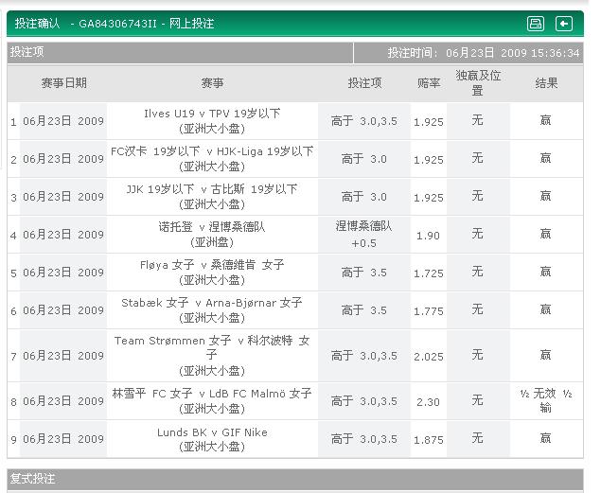
Task: Click the ½ 无效 ½ 输 result cell
Action: point(546,400)
